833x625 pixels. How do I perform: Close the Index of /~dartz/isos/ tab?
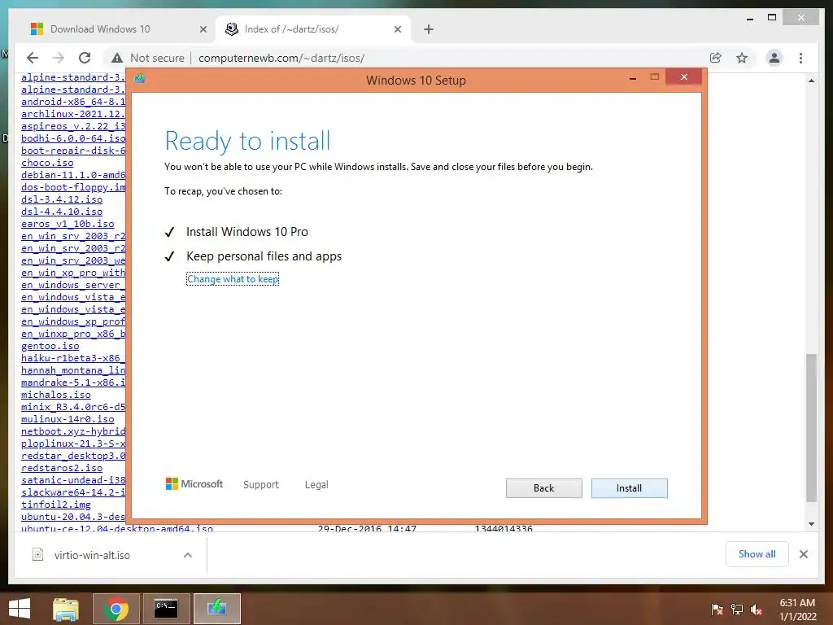point(397,29)
